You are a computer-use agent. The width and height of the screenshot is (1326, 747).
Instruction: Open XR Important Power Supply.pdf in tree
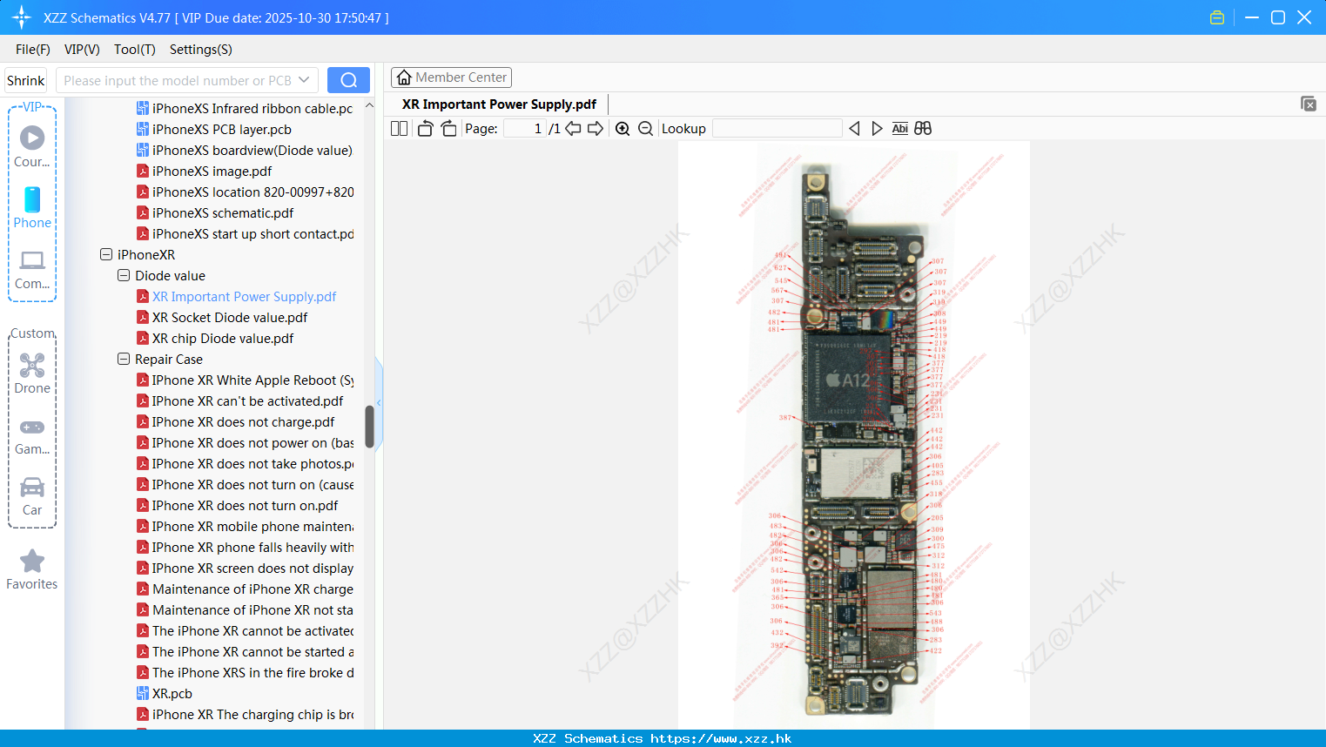(244, 297)
